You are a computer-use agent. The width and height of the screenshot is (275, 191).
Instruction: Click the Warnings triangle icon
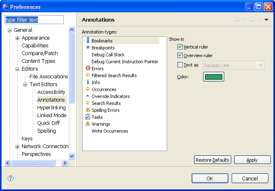click(x=88, y=124)
